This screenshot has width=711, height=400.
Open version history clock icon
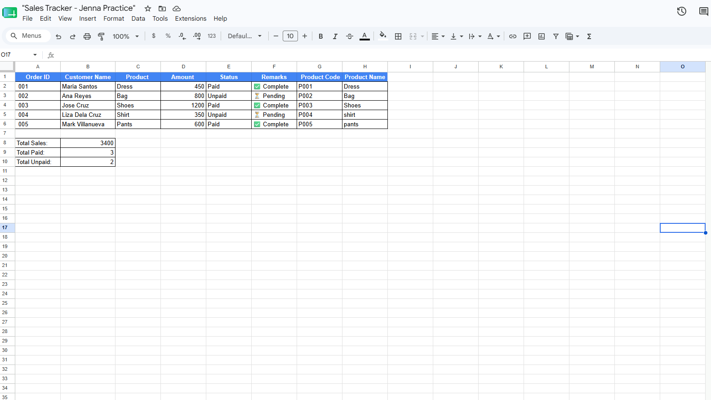682,11
